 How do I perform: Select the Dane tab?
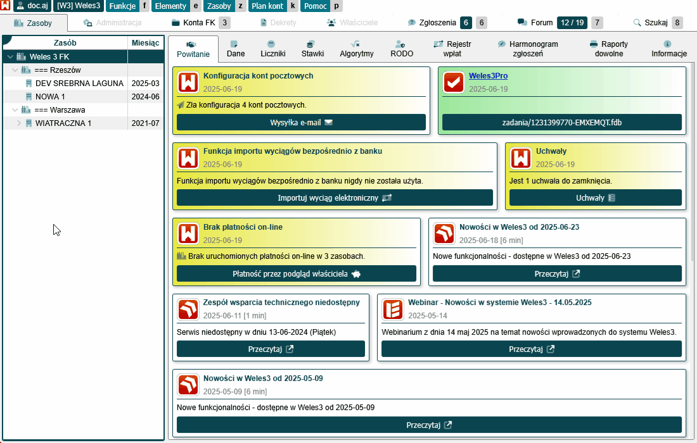(236, 49)
